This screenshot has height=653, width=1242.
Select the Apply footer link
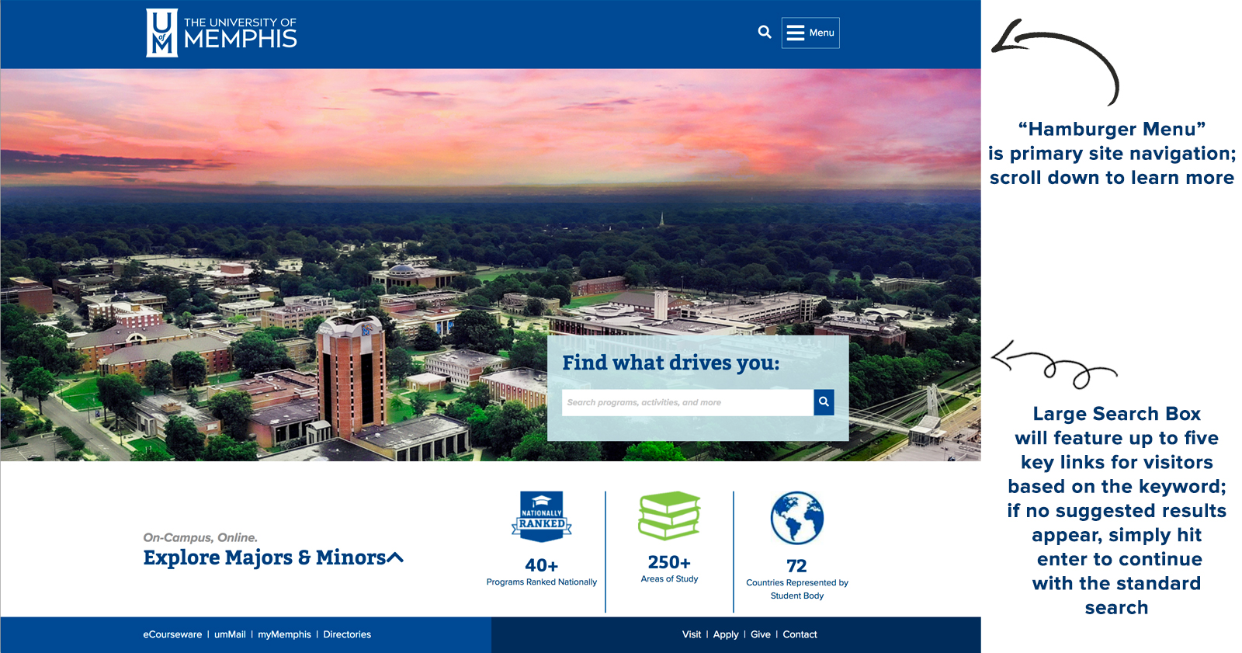[x=726, y=634]
